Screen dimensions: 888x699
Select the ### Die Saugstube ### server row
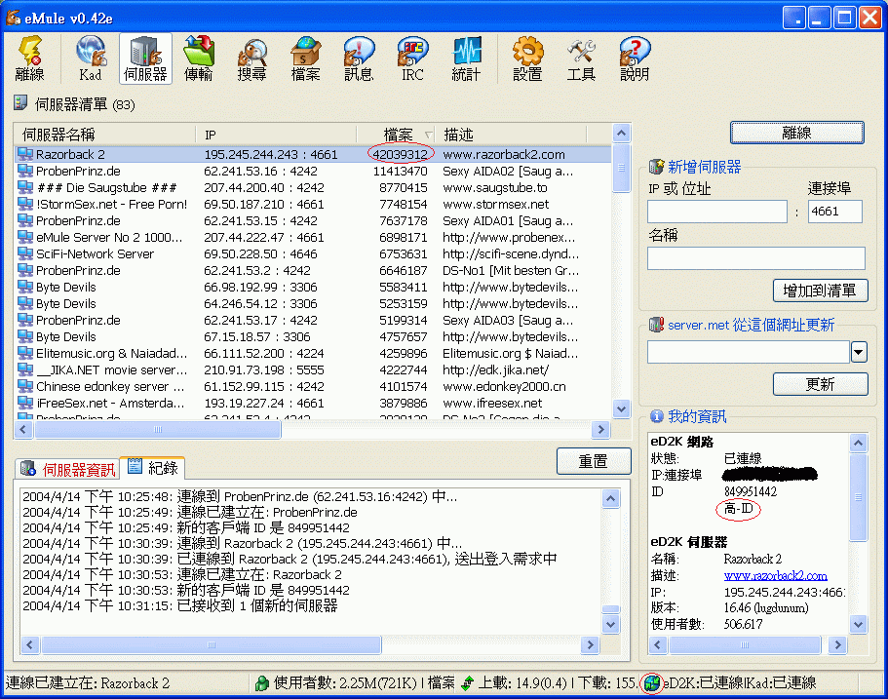pos(313,187)
